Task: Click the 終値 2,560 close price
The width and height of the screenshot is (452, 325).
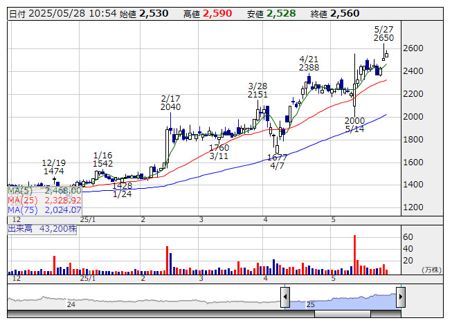Action: [x=335, y=14]
